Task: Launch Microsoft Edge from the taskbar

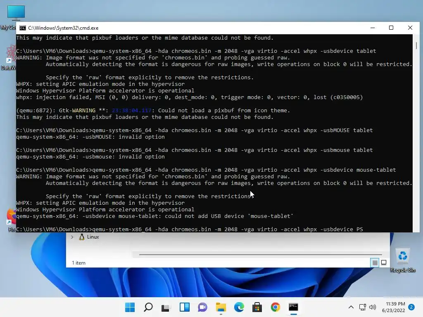Action: 239,307
